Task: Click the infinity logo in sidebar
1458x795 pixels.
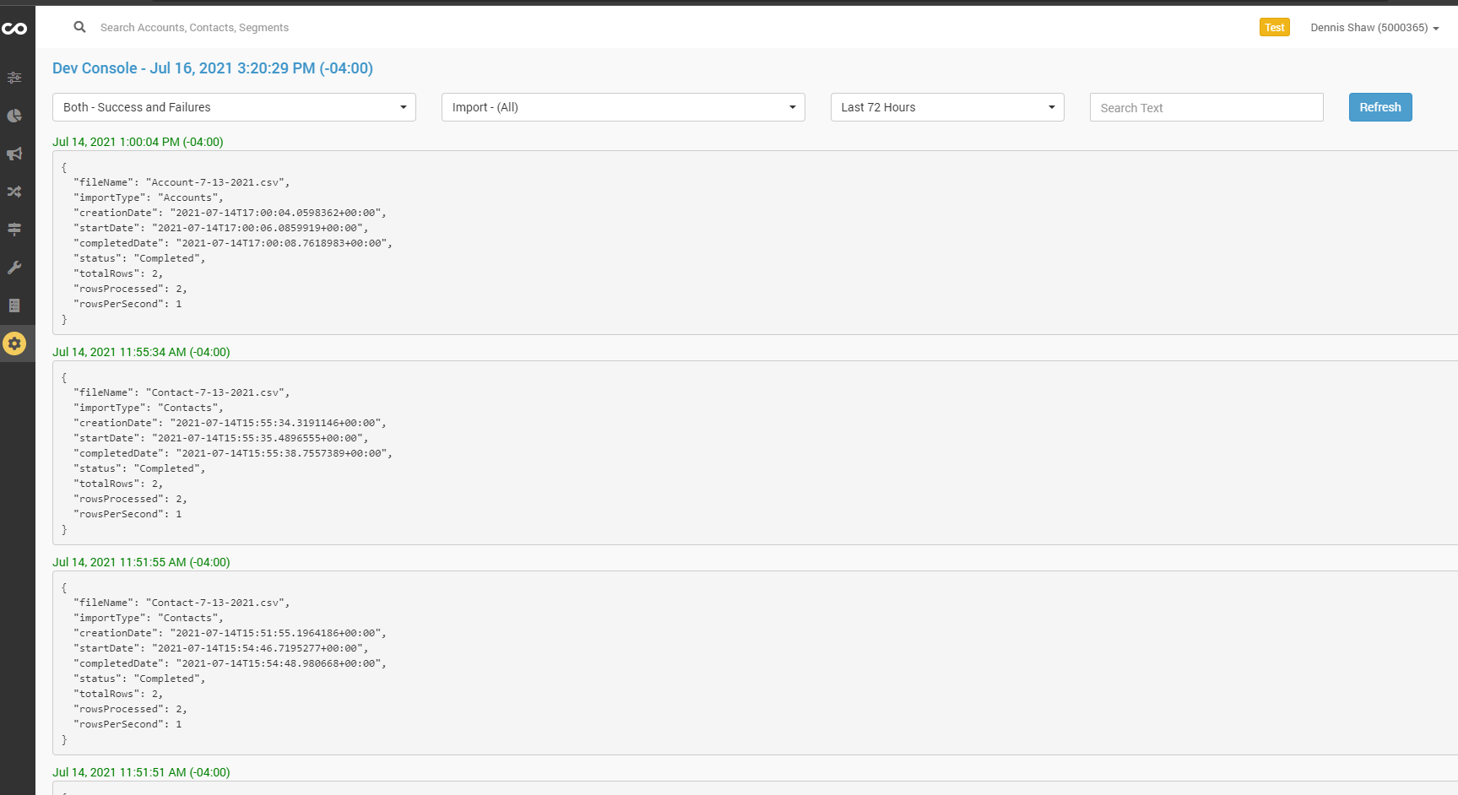Action: [x=14, y=29]
